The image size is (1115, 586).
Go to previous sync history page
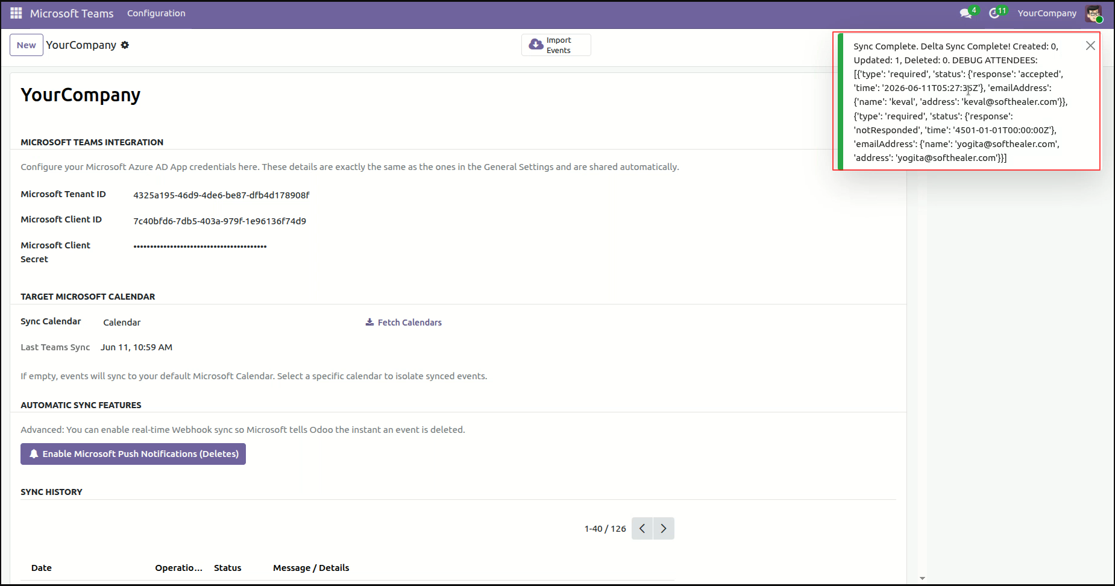coord(642,529)
